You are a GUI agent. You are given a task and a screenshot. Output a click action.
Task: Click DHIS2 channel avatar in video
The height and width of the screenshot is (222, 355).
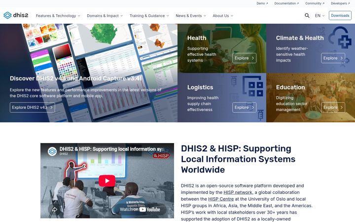(52, 151)
